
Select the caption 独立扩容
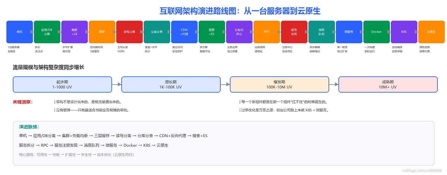(x=342, y=51)
